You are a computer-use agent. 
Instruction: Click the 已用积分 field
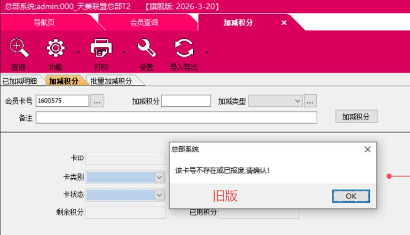click(258, 214)
